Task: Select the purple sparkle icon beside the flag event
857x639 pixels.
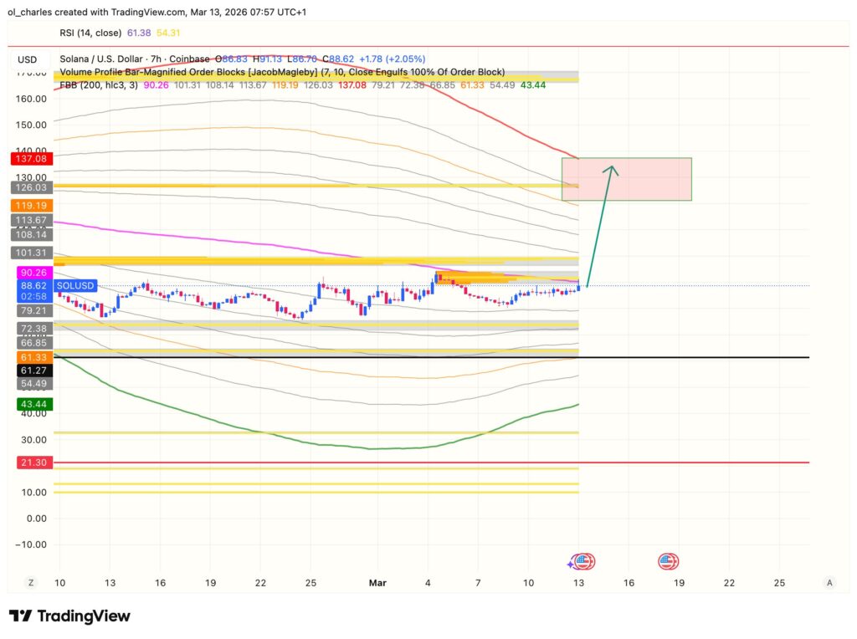Action: (570, 565)
